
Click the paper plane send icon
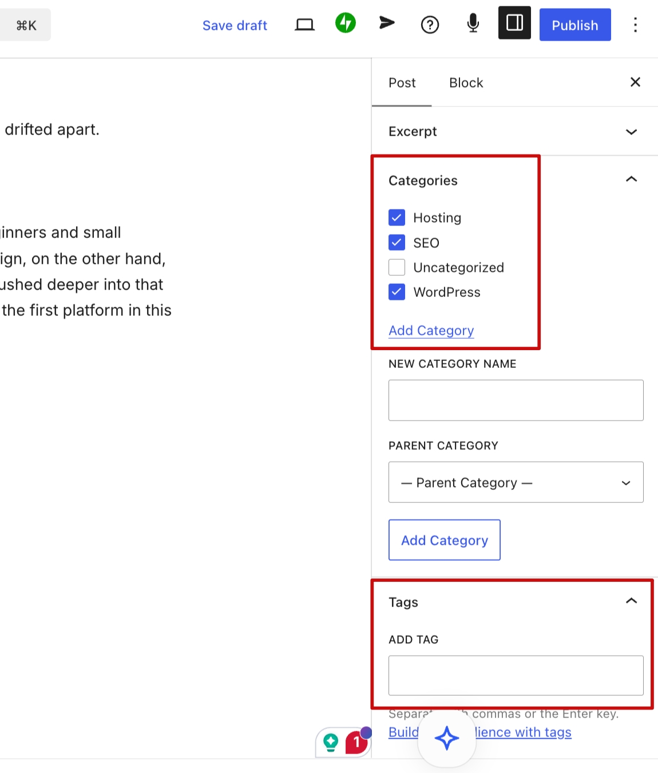click(x=387, y=23)
